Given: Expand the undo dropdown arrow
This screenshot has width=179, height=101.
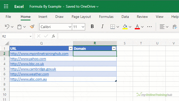Looking at the screenshot, I should pos(12,27).
